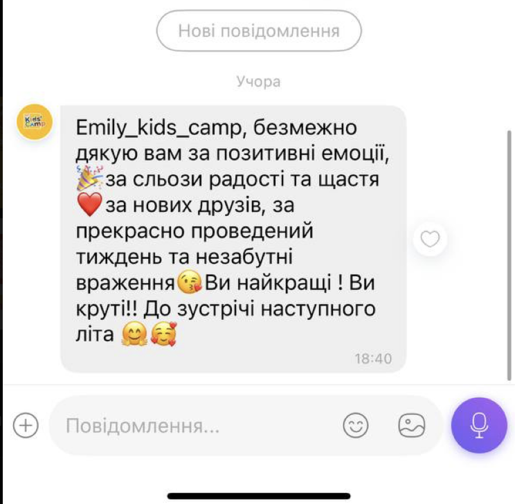Open the Kids Camp sender avatar
Screen dimensions: 515x504
35,122
